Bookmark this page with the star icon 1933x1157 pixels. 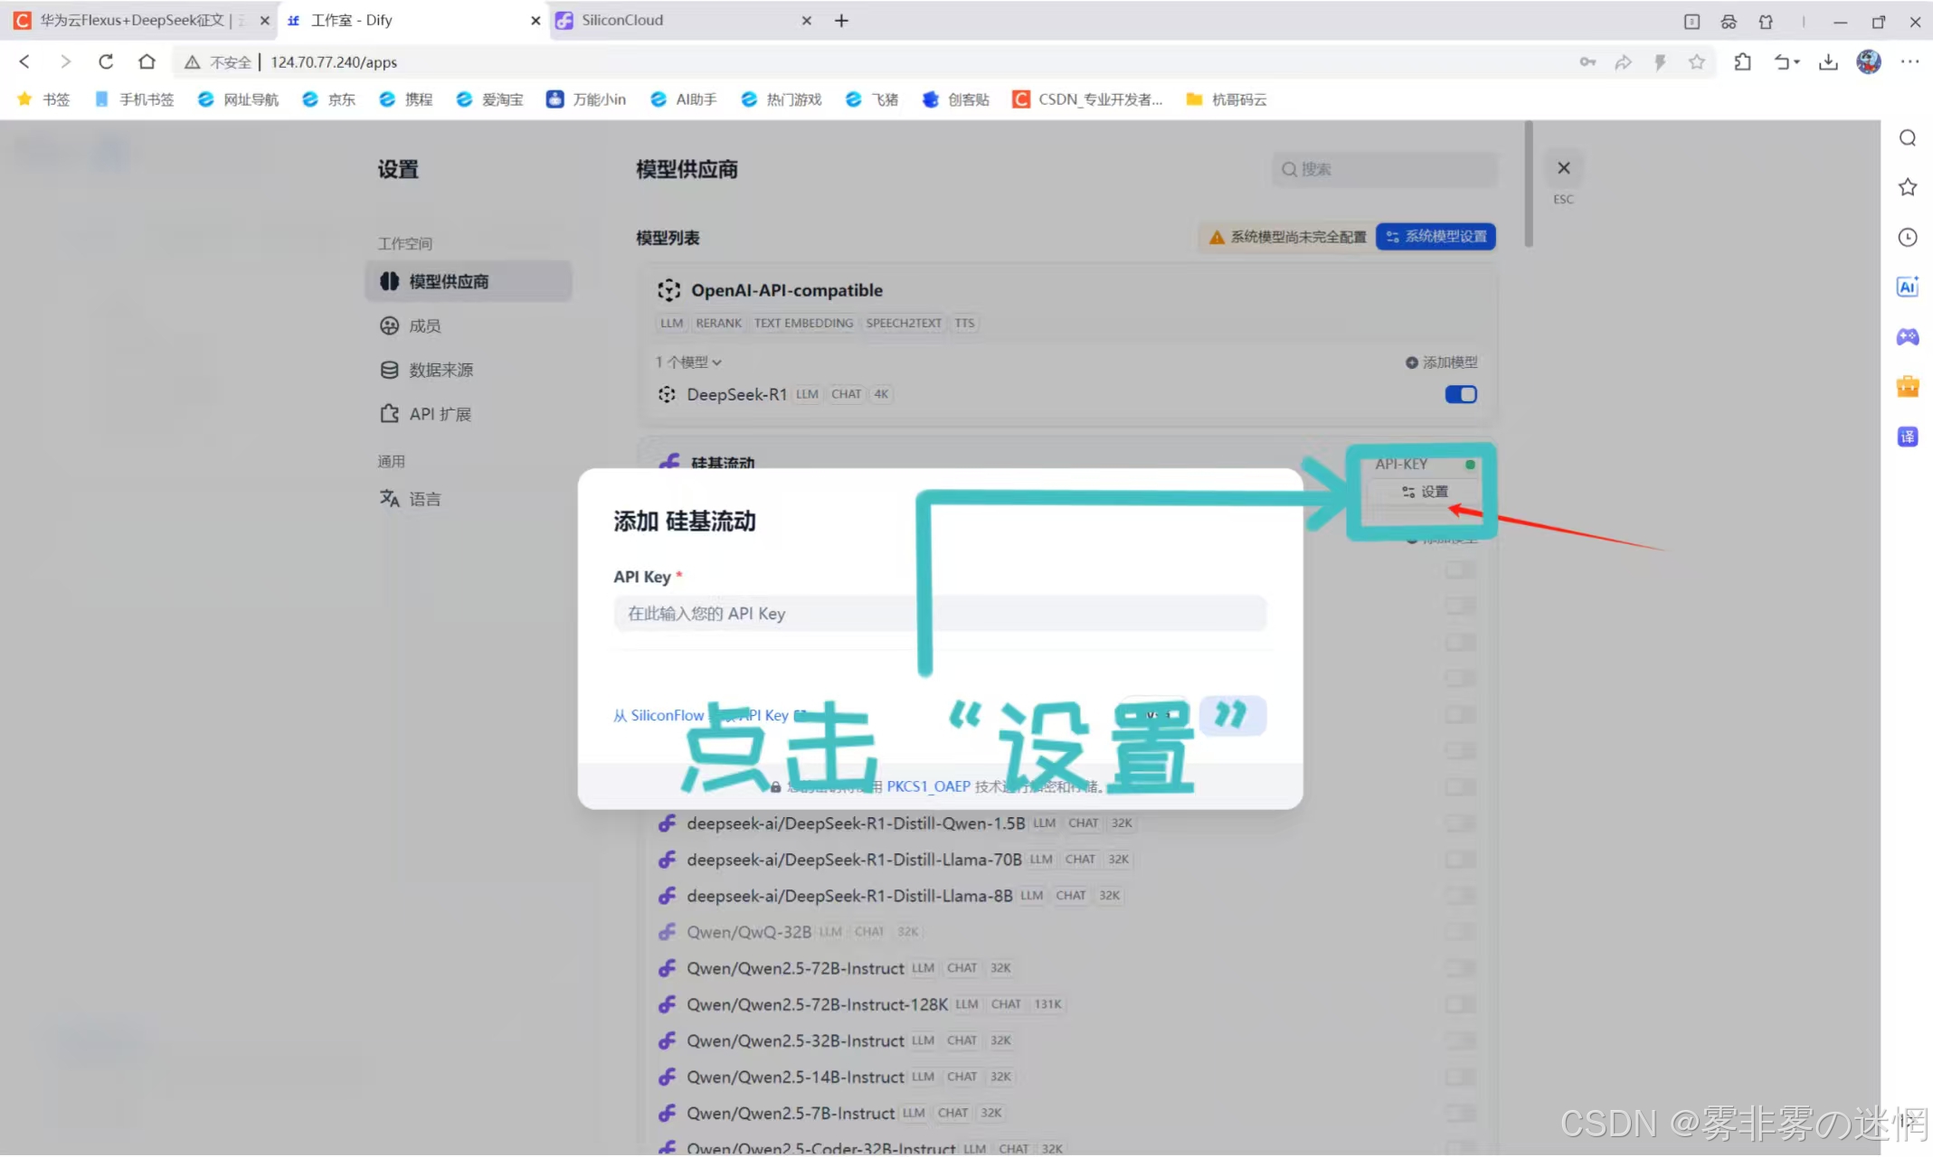(x=1697, y=61)
